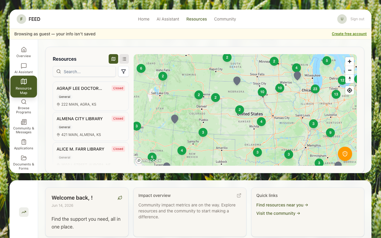The image size is (381, 238).
Task: Click the user avatar U
Action: 342,19
